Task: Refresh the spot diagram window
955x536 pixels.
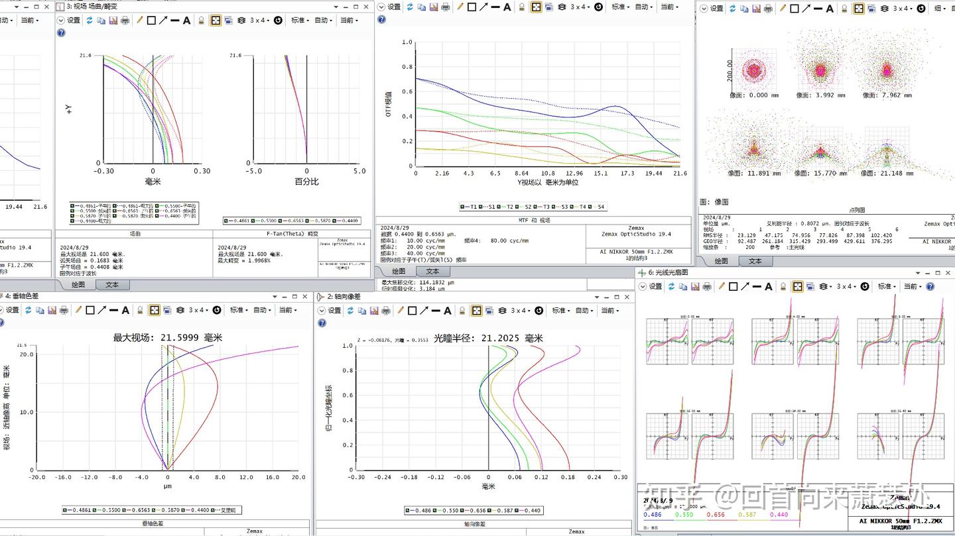Action: pyautogui.click(x=732, y=8)
